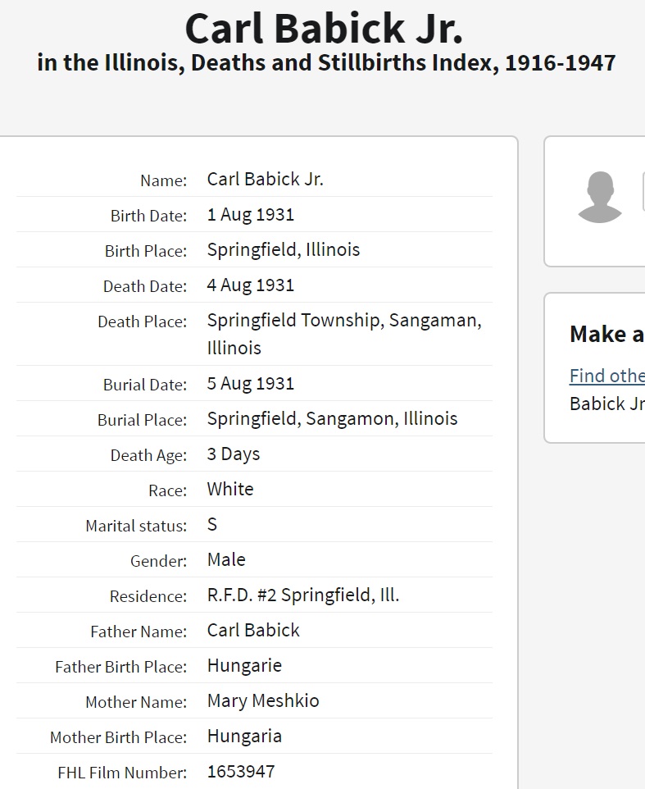Viewport: 645px width, 789px height.
Task: Click the Birth Date value '1 Aug 1931'
Action: [x=250, y=215]
